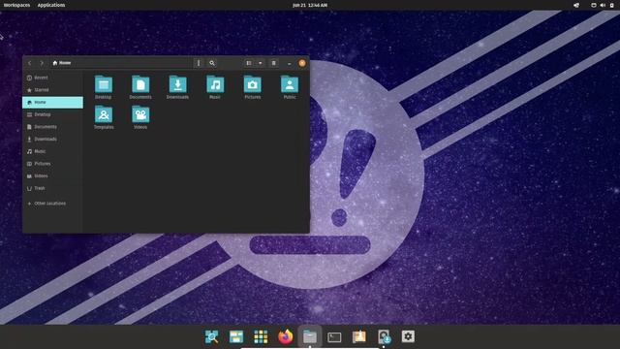Select Documents in the Files sidebar
620x349 pixels.
tap(53, 127)
